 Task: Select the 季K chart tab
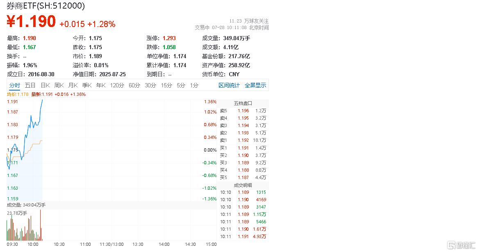click(x=87, y=85)
